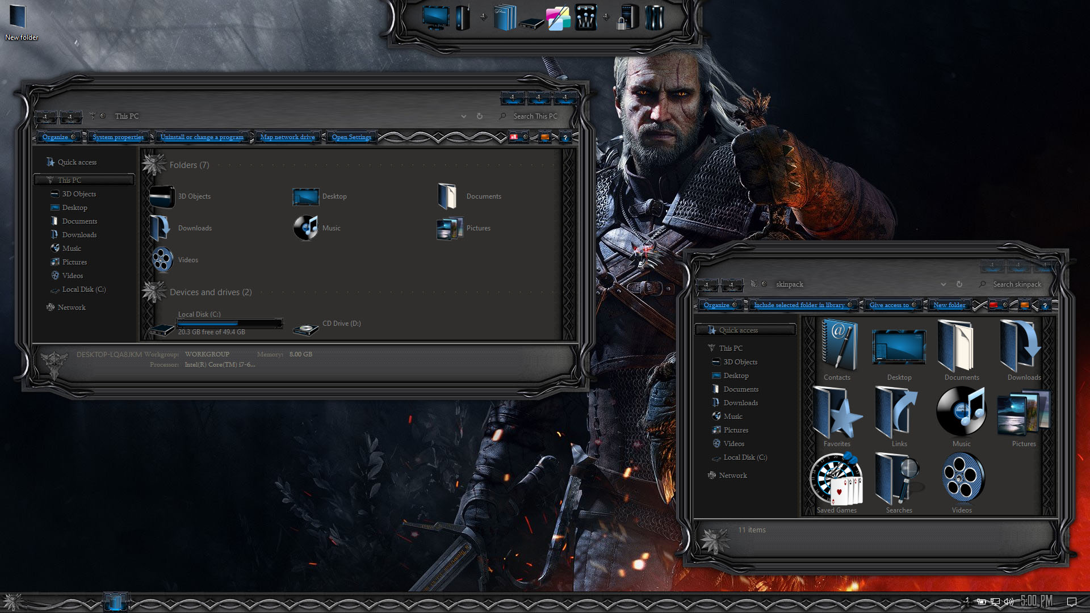This screenshot has height=613, width=1090.
Task: Open the Organize menu dropdown
Action: 57,137
